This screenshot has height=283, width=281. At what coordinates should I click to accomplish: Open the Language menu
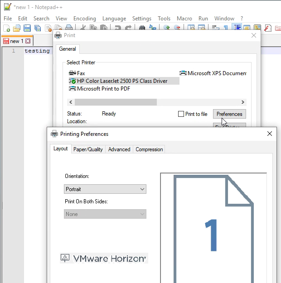[114, 19]
